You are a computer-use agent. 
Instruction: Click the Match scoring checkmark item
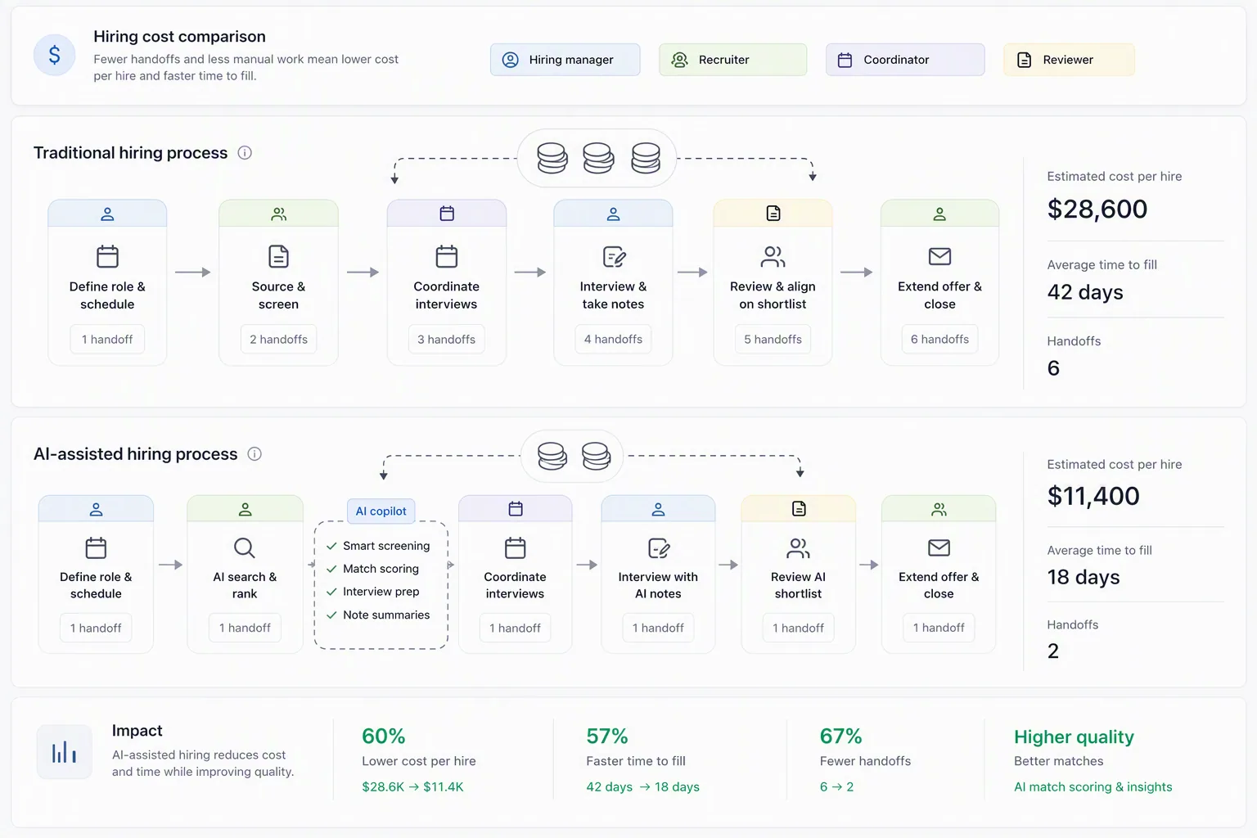372,569
